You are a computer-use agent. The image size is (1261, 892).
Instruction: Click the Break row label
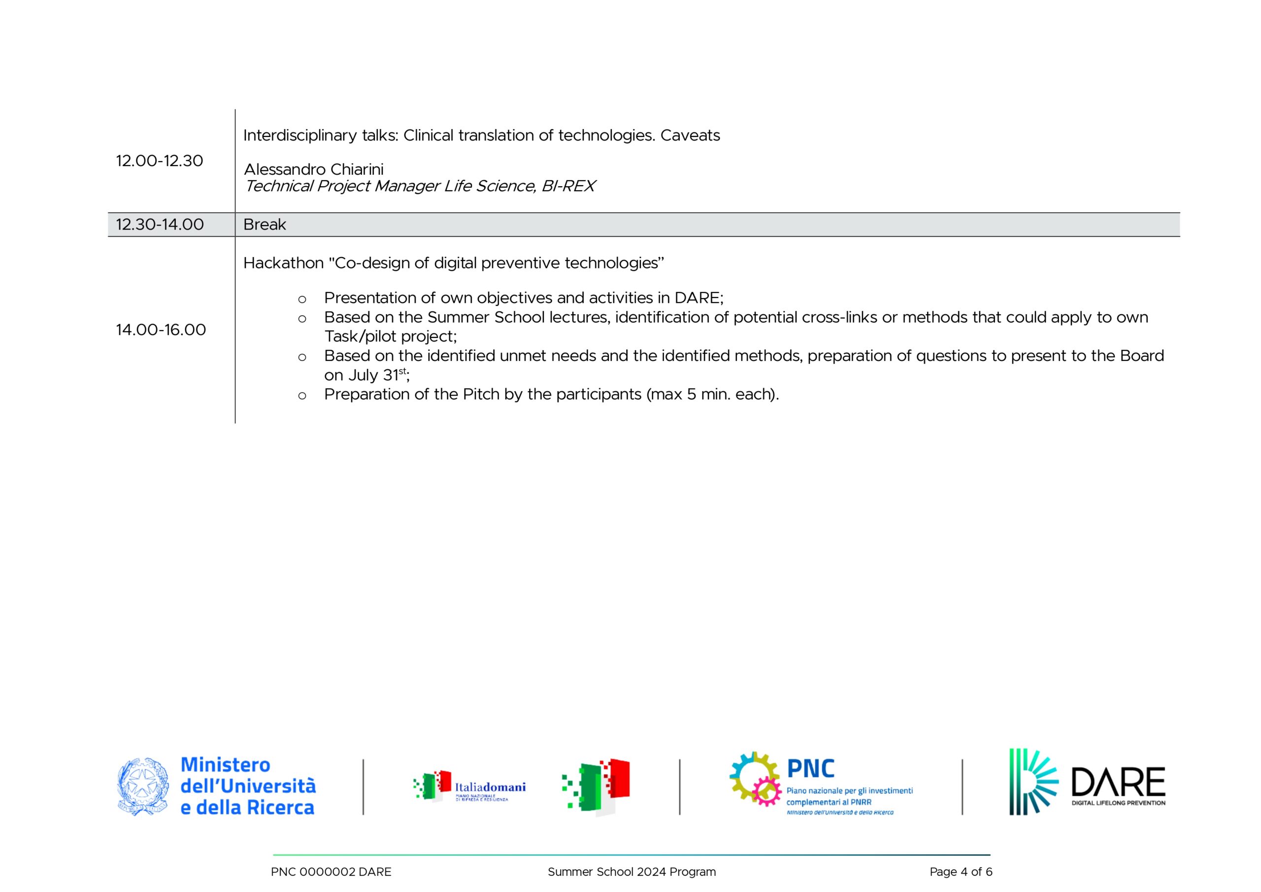pyautogui.click(x=265, y=225)
